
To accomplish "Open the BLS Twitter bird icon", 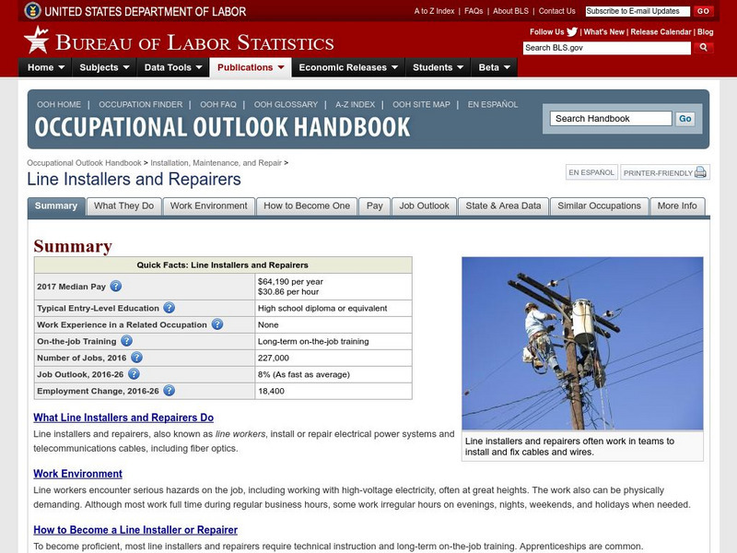I will (x=572, y=32).
